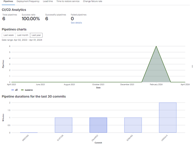Viewport: 195px width, 149px height.
Task: Open the Pipelines tab
Action: pos(8,1)
